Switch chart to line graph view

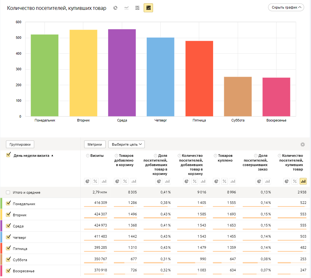click(x=126, y=8)
